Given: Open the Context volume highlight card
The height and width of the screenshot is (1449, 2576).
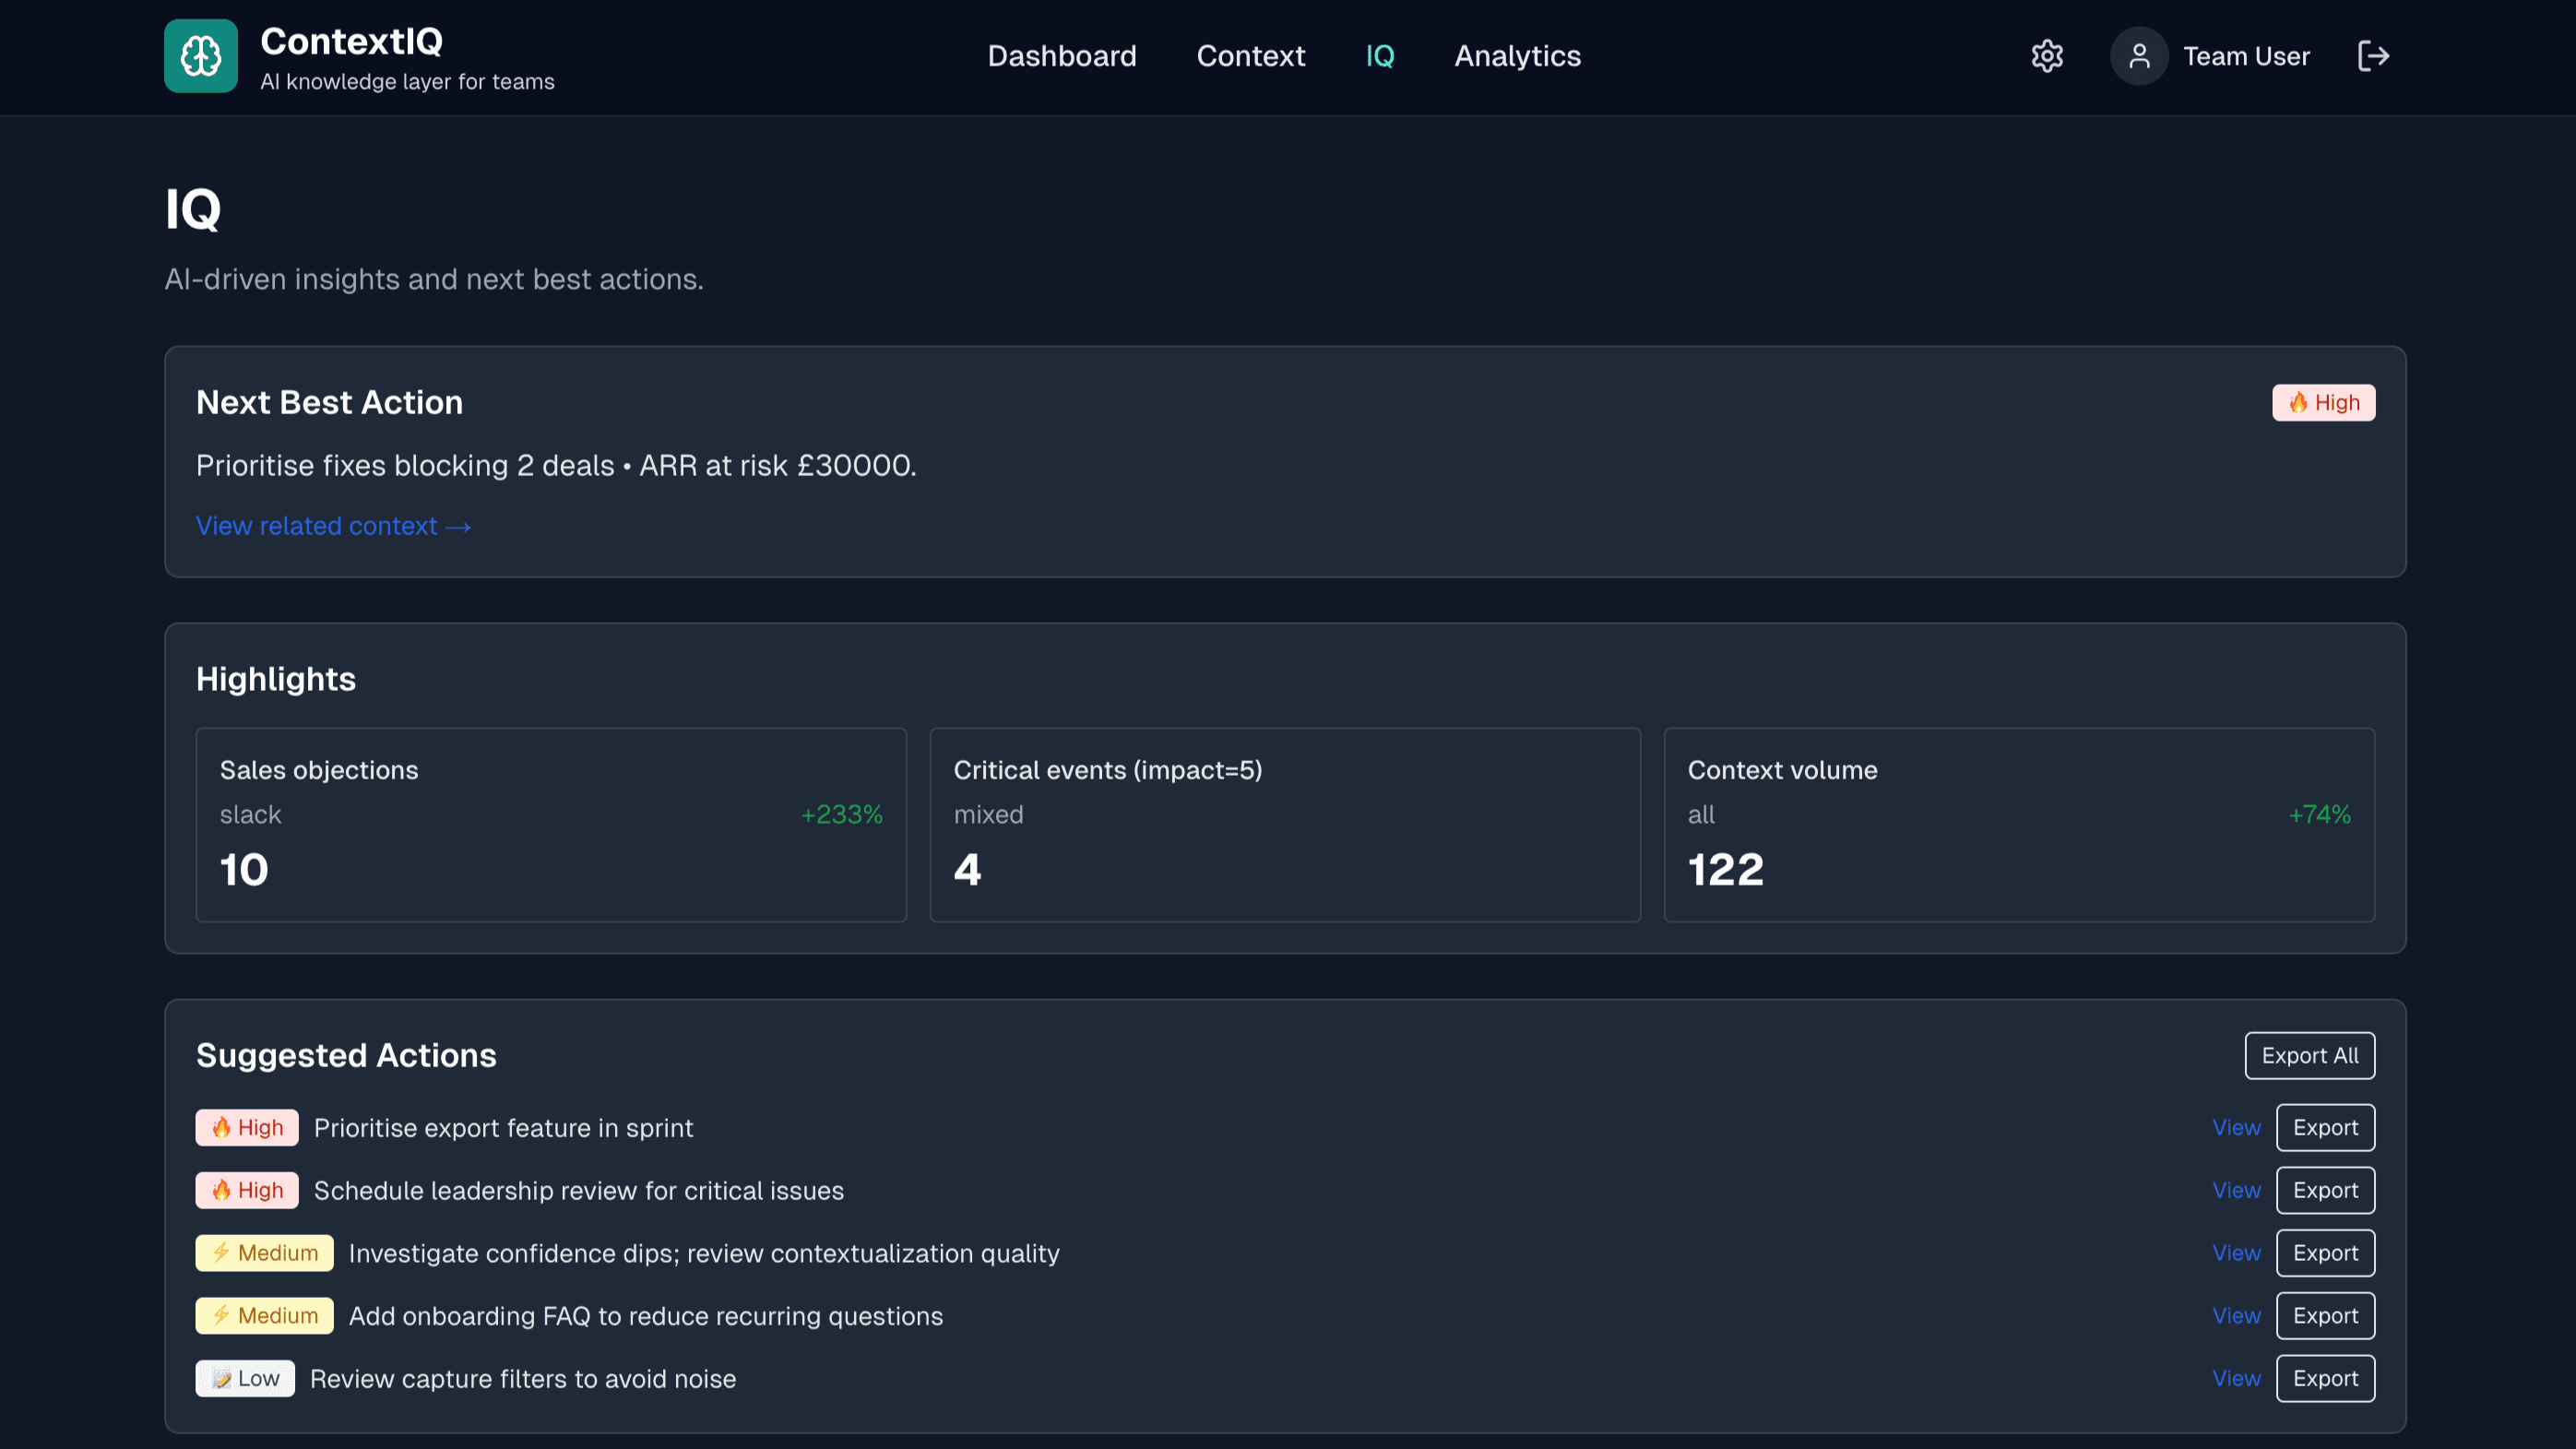Looking at the screenshot, I should (x=2019, y=825).
